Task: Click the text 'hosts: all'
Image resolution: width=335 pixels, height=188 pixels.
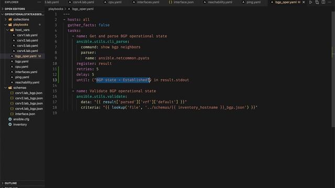Action: click(x=79, y=20)
